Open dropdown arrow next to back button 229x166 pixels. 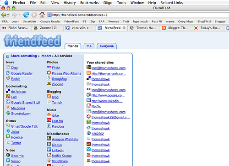click(x=8, y=15)
